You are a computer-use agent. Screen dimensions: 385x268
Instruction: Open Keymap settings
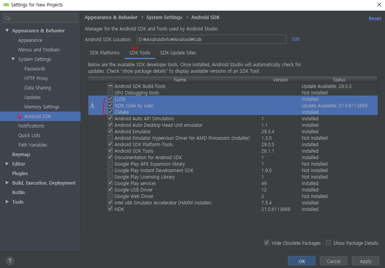coord(21,154)
